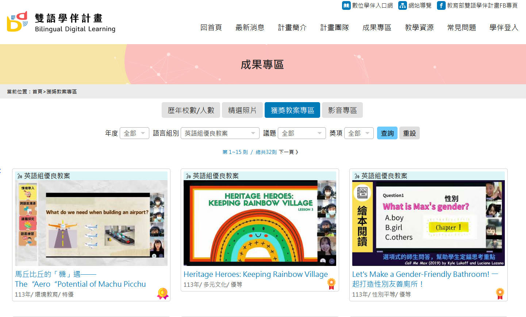The height and width of the screenshot is (317, 526).
Task: Open the 教學資源 menu item
Action: (419, 27)
